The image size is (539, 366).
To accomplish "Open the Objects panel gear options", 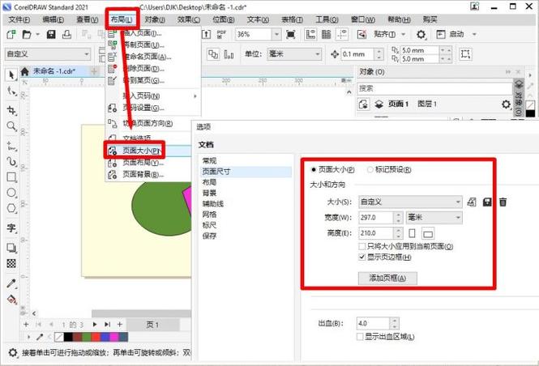I will (x=506, y=104).
